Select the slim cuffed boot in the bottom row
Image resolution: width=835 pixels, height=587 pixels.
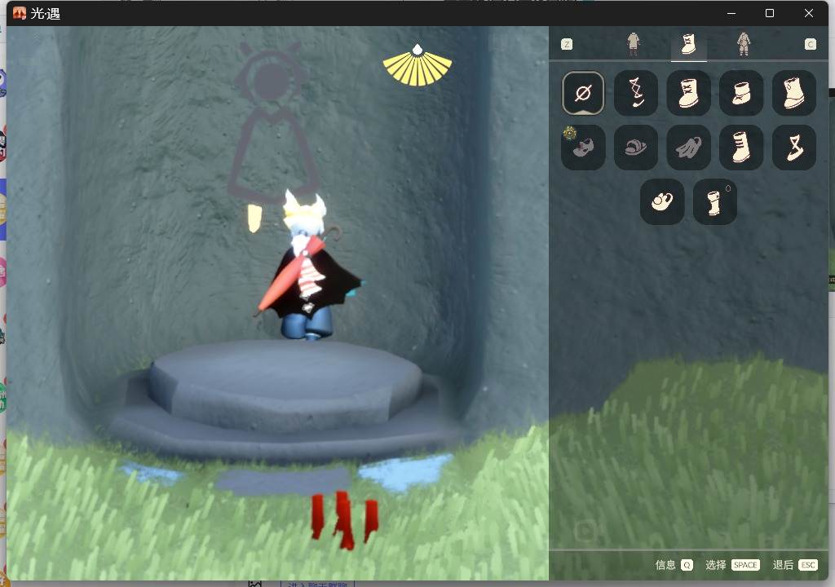pos(715,201)
